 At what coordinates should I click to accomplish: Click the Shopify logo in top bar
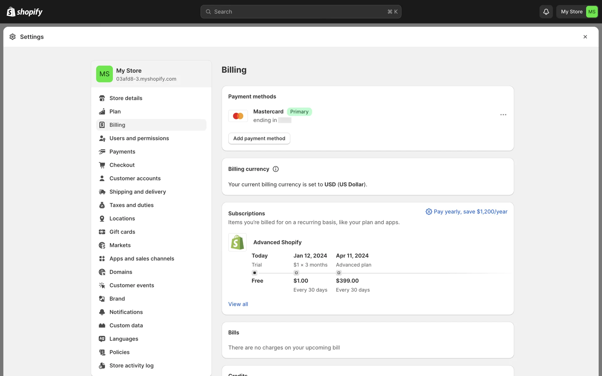[24, 12]
